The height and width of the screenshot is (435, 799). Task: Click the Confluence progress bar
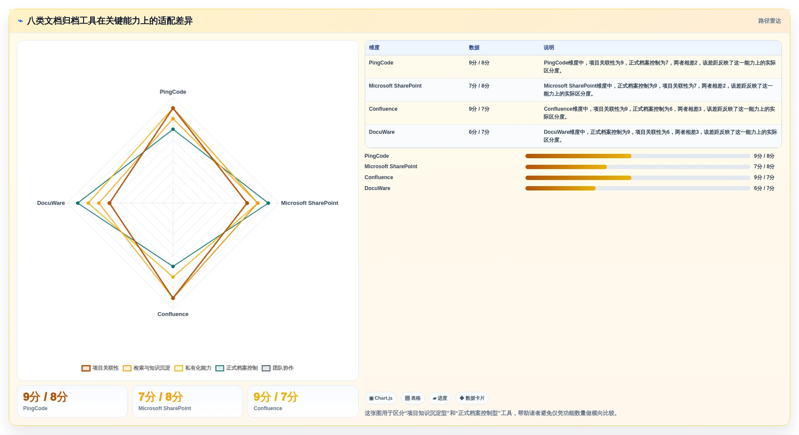coord(638,178)
